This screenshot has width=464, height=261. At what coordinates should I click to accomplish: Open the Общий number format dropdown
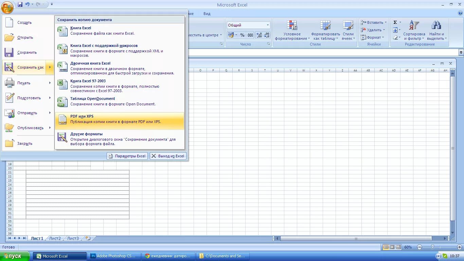267,25
